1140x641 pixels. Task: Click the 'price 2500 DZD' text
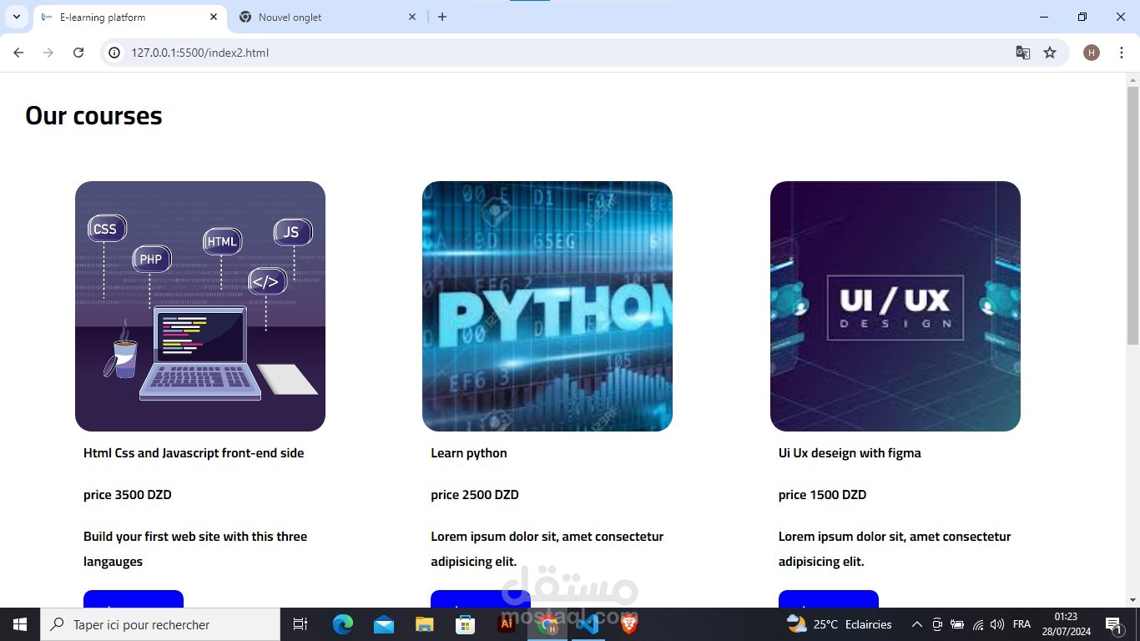point(475,495)
